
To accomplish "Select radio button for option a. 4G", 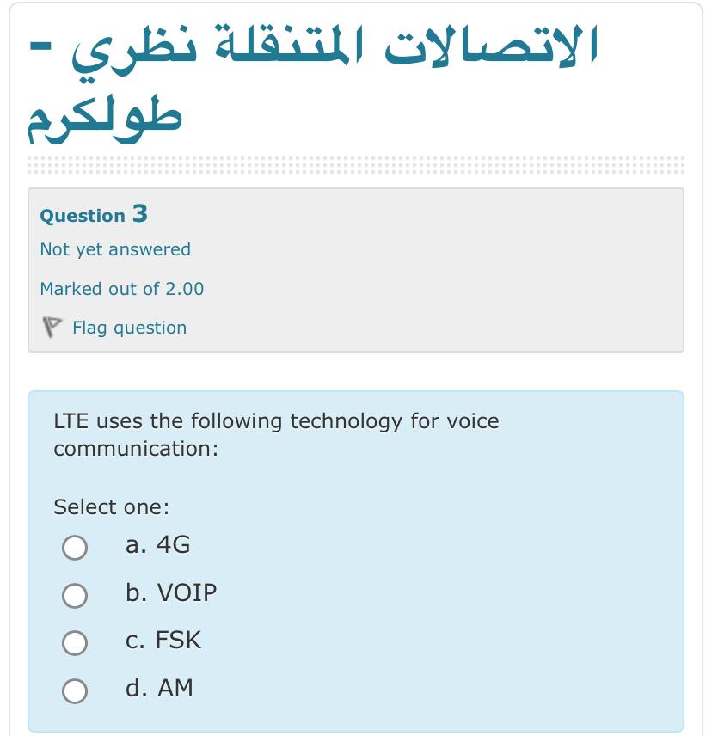I will (76, 546).
